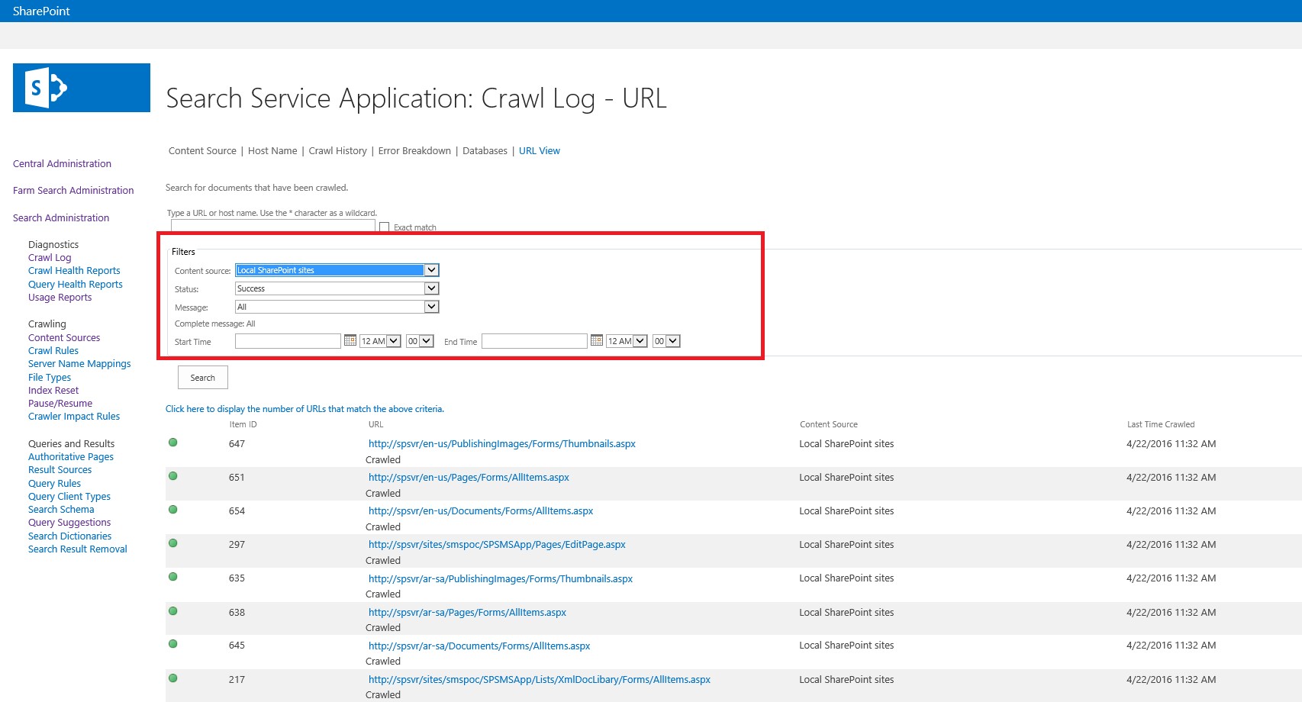Open the End Time calendar picker
Image resolution: width=1302 pixels, height=702 pixels.
point(597,340)
